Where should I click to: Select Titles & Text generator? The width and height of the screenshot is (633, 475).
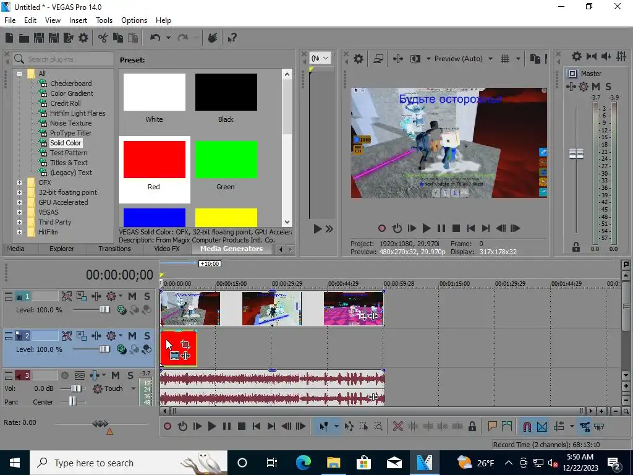tap(69, 163)
